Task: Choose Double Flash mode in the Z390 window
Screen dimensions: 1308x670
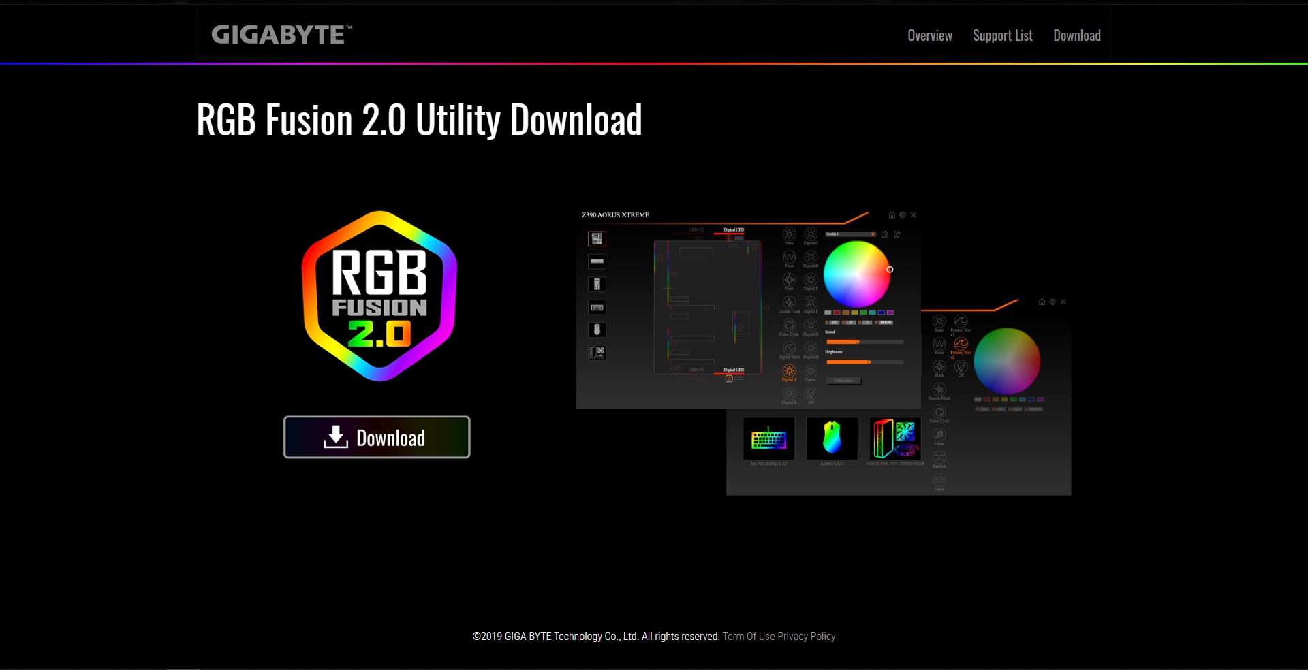Action: [x=789, y=303]
